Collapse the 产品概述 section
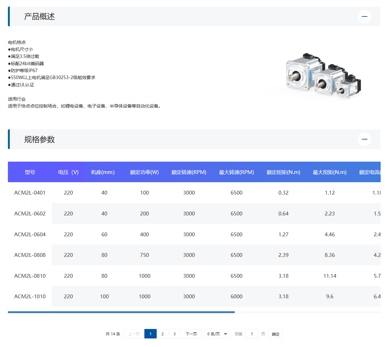The width and height of the screenshot is (387, 347). coord(364,16)
